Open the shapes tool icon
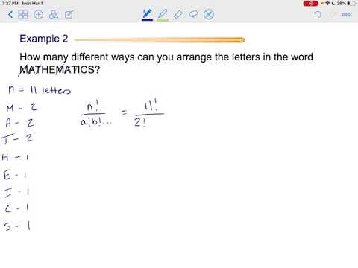 click(54, 15)
